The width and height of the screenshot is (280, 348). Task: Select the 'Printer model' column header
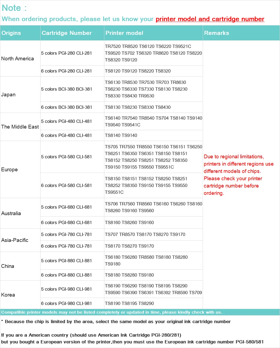154,33
